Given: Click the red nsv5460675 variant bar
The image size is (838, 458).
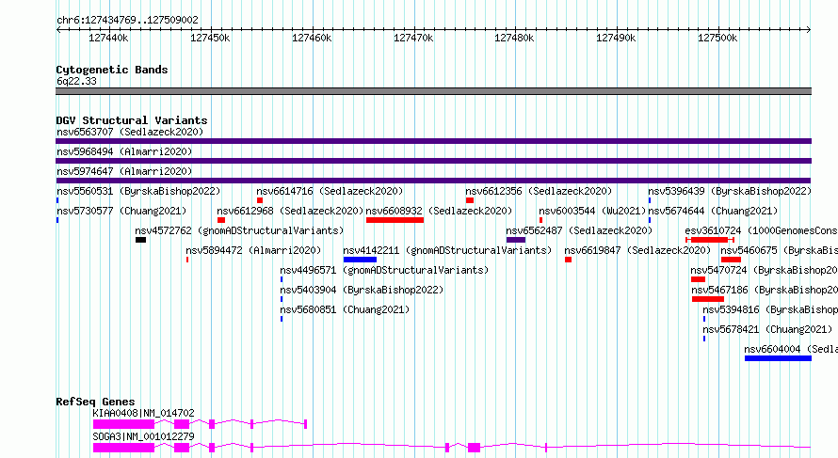Looking at the screenshot, I should click(731, 260).
